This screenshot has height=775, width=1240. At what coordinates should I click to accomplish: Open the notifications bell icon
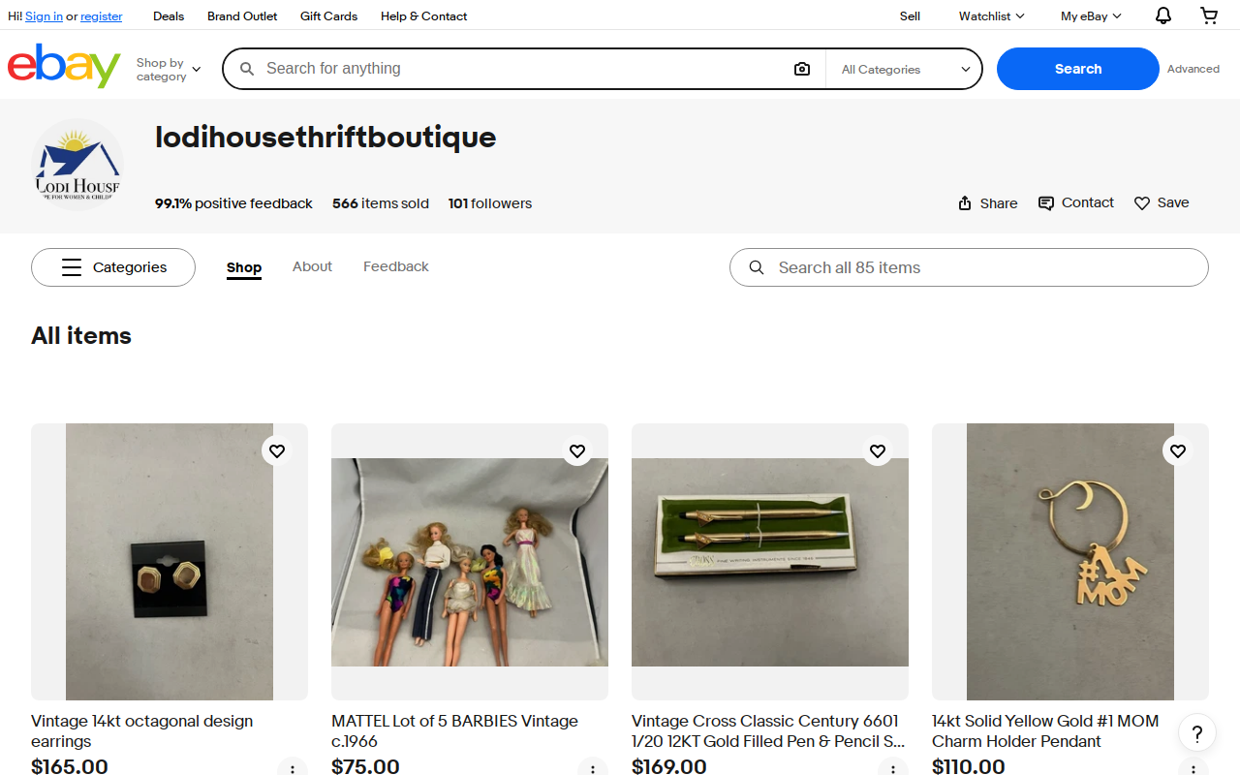click(1163, 15)
